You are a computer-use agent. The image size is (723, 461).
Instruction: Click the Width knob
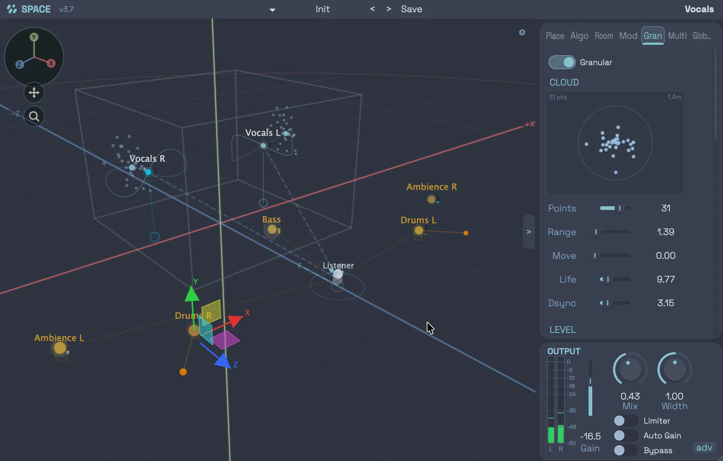(x=674, y=370)
